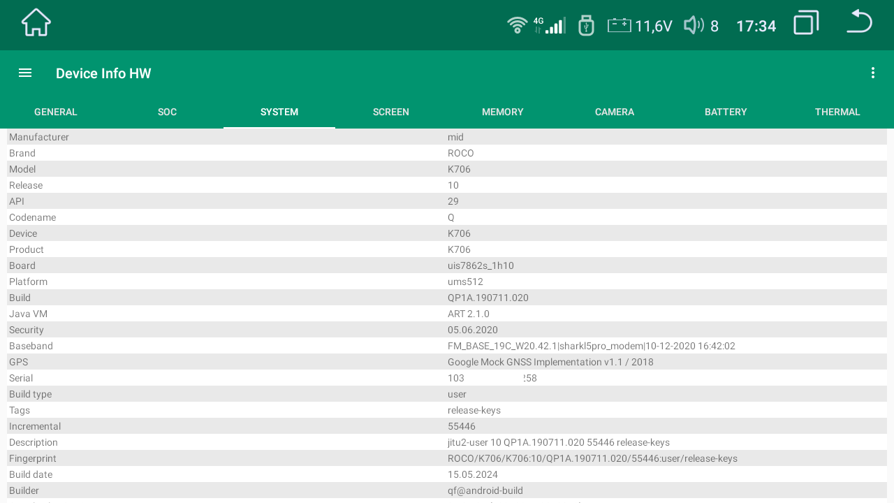Select the Incremental value 55446
The width and height of the screenshot is (894, 503).
pyautogui.click(x=462, y=426)
